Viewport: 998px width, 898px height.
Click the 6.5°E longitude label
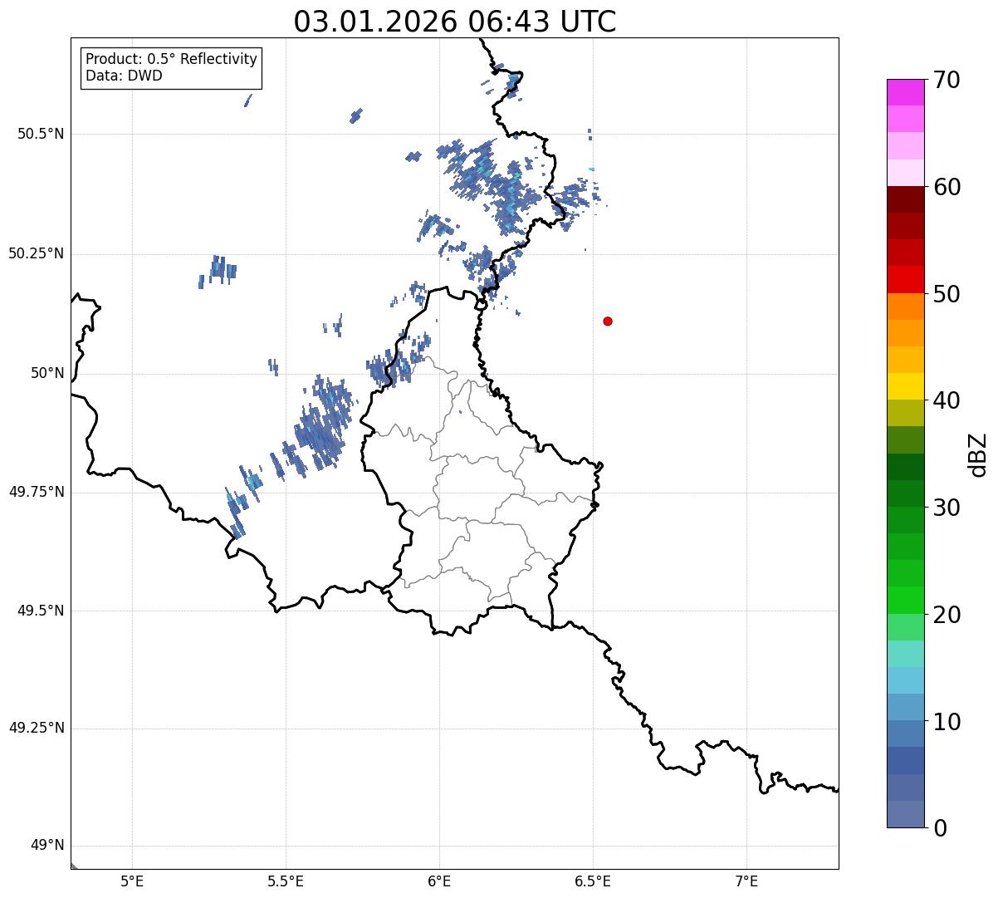[x=593, y=881]
